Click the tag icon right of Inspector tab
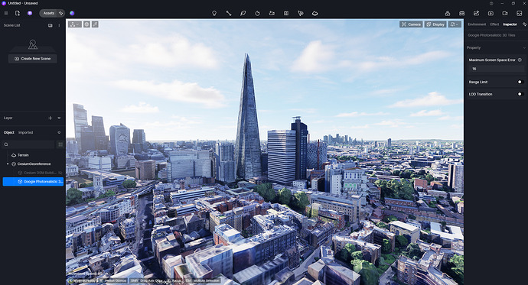 (524, 24)
